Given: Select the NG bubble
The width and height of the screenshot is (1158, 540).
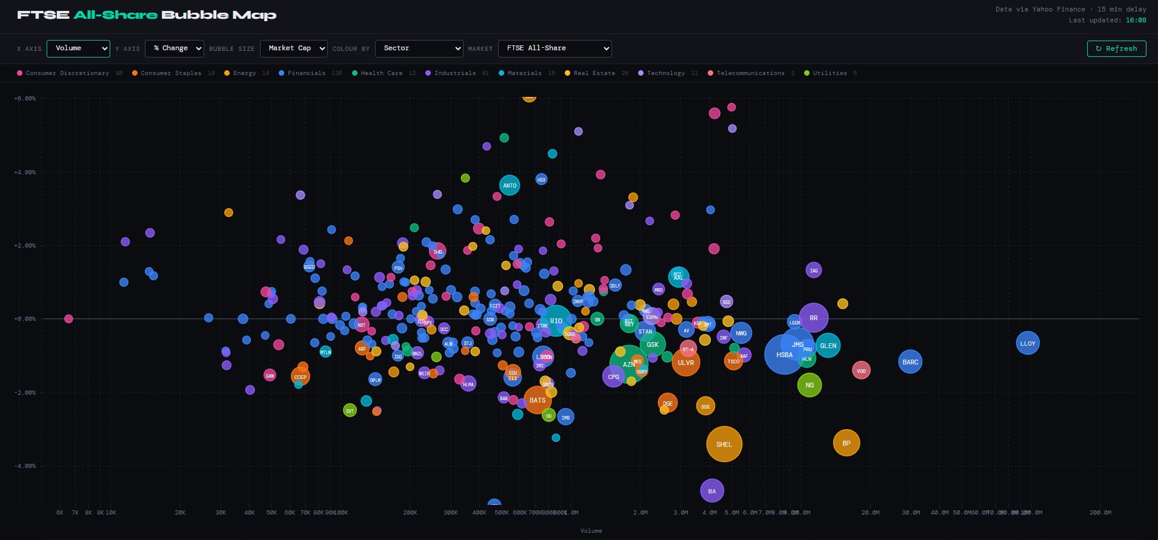Looking at the screenshot, I should tap(810, 385).
